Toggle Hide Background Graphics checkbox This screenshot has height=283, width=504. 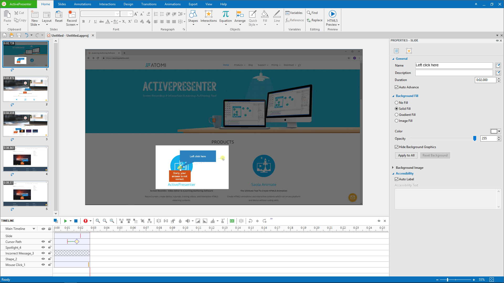(397, 147)
